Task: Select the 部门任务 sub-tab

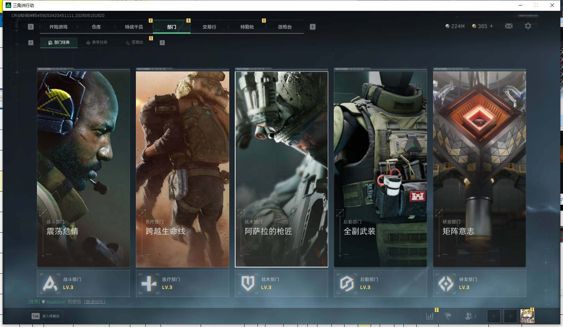Action: (x=59, y=42)
